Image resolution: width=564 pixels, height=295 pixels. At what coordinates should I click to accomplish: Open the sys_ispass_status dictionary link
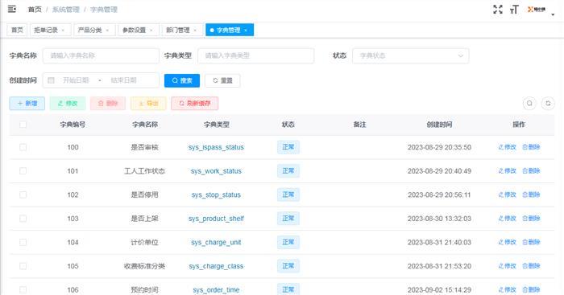tap(216, 147)
